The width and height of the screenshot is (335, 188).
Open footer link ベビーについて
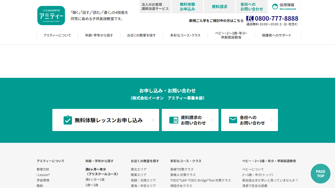[253, 169]
